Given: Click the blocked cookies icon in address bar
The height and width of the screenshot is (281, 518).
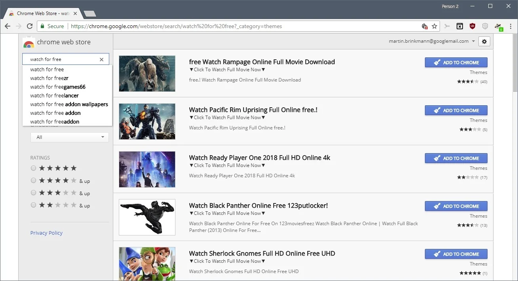Looking at the screenshot, I should 425,26.
